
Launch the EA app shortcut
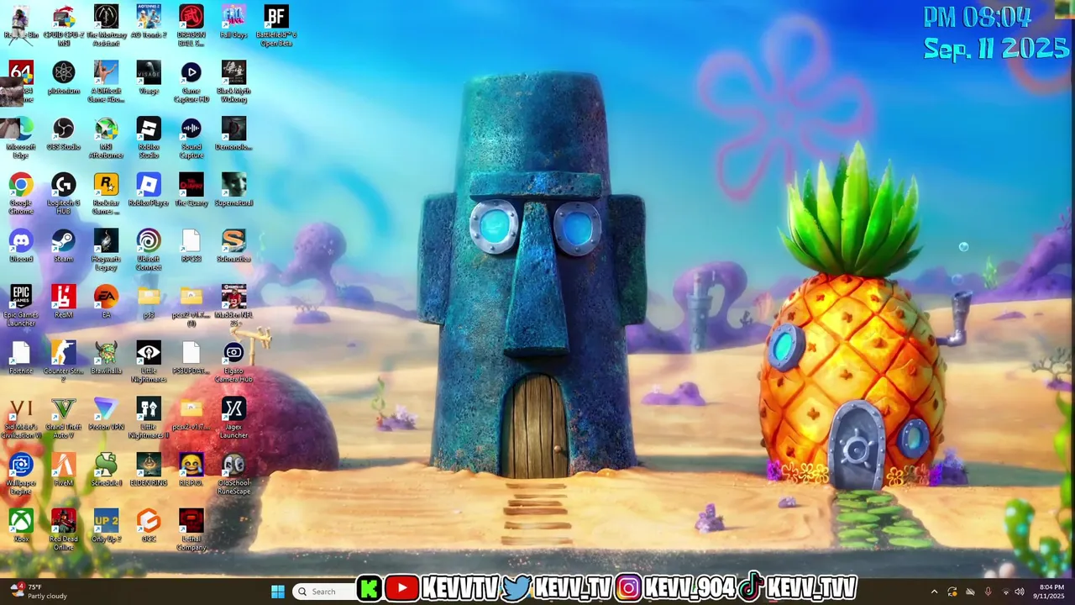pos(107,302)
